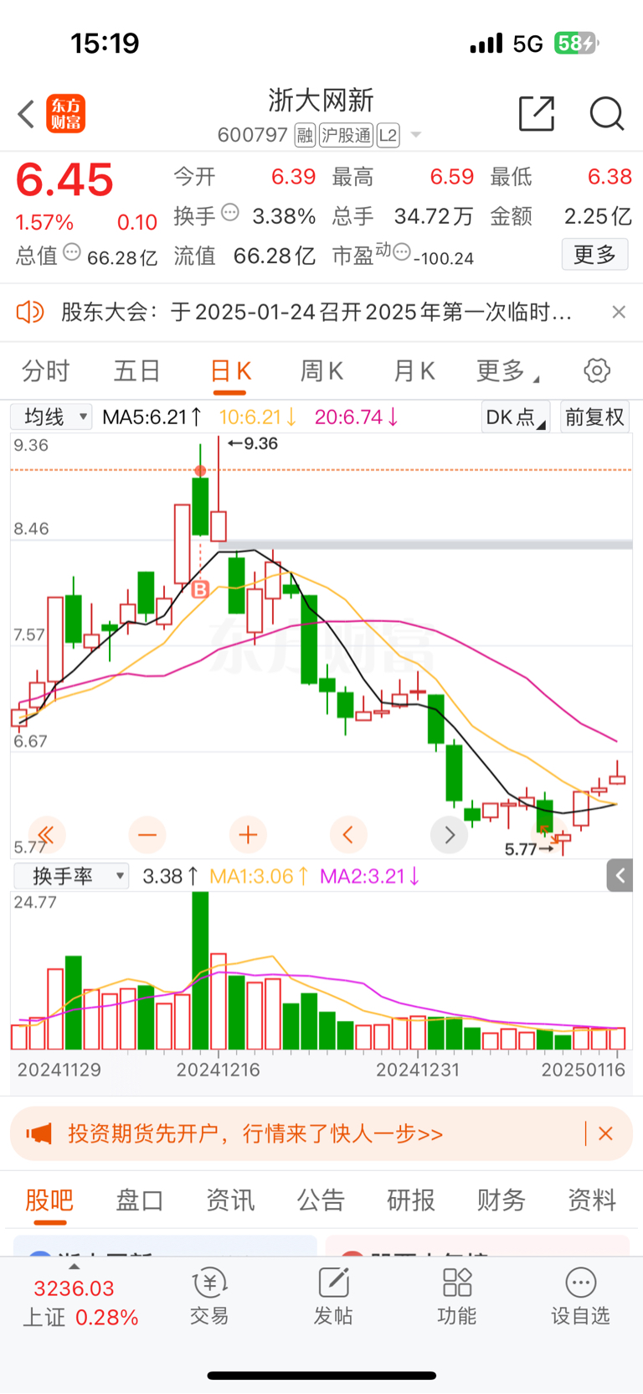Open search with the magnifier icon
The width and height of the screenshot is (643, 1394).
click(x=607, y=113)
